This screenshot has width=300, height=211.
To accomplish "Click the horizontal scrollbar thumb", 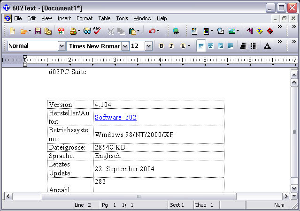I will [138, 196].
